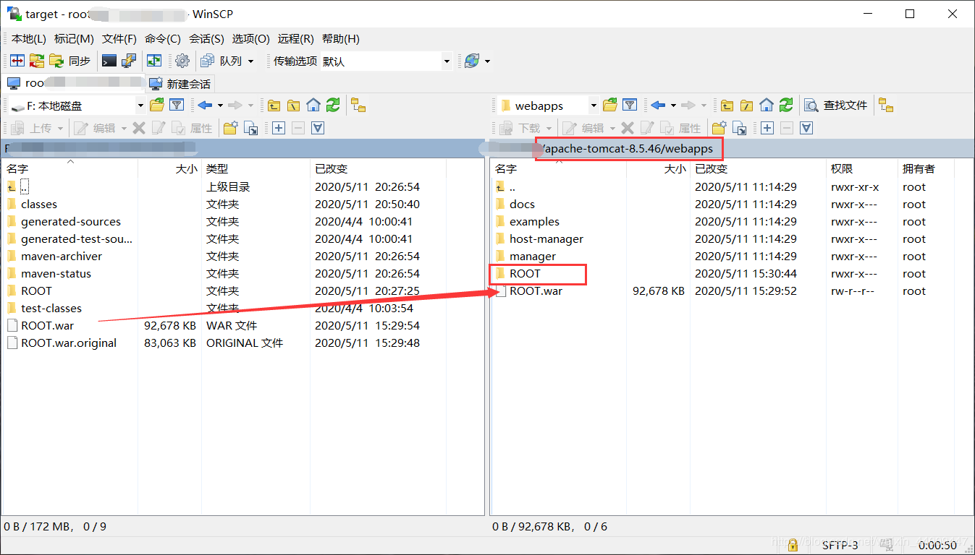
Task: Switch to the 新建会话 tab
Action: click(x=181, y=84)
